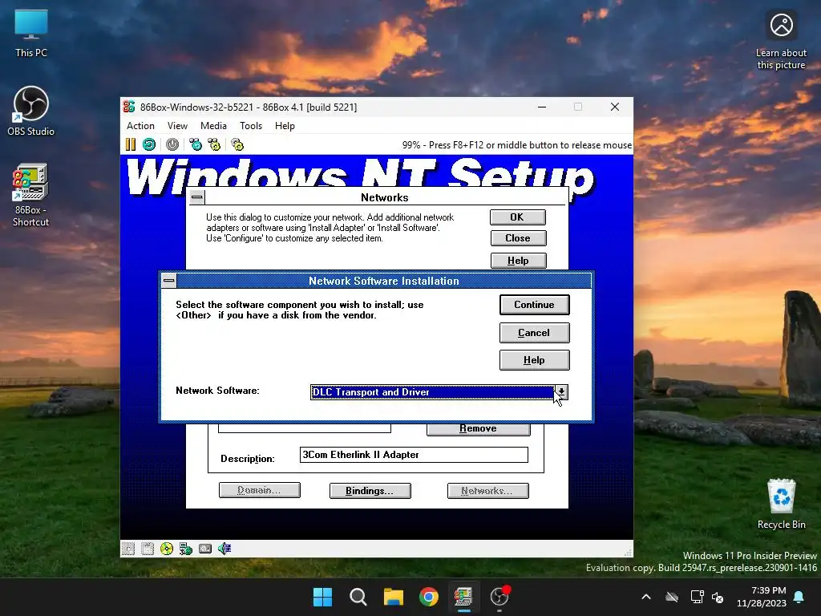Click Help in Network Software Installation dialog

pyautogui.click(x=535, y=360)
